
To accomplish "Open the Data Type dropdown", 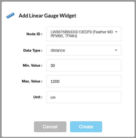I will coord(84,50).
